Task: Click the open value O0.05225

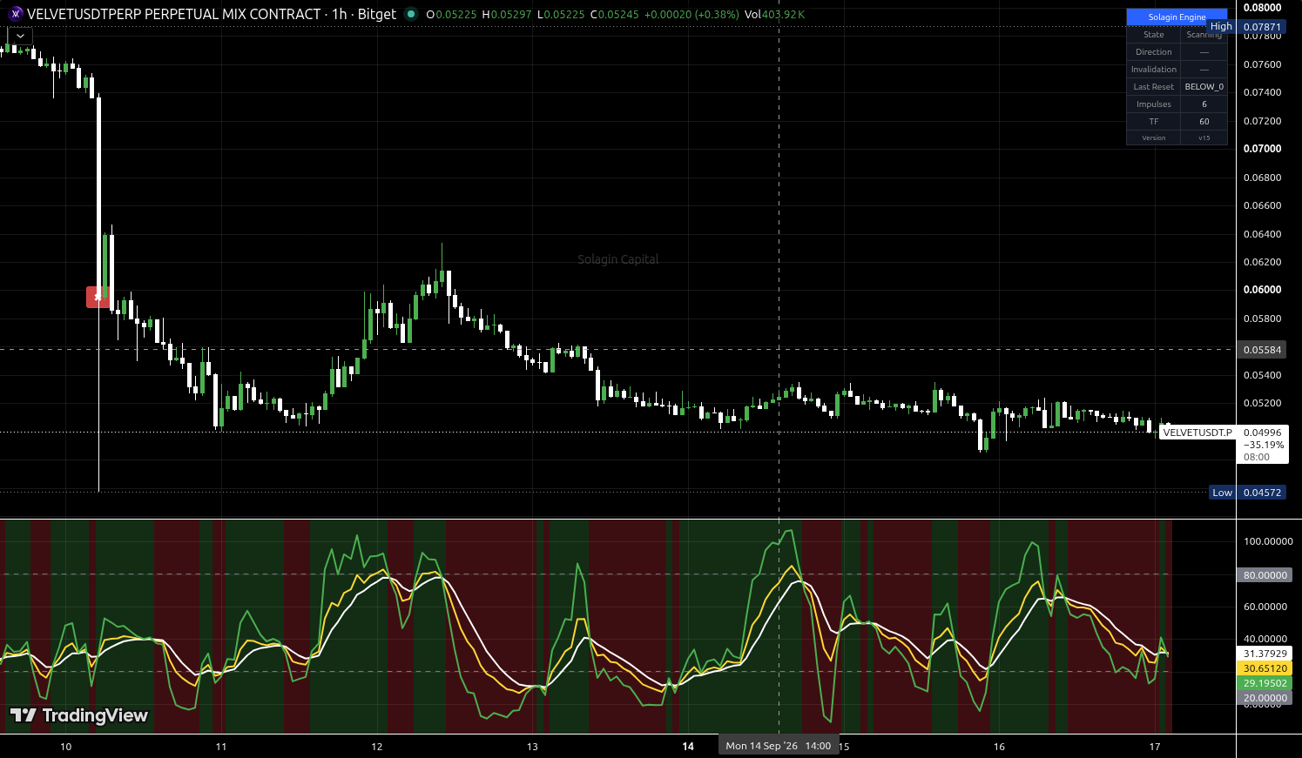Action: pyautogui.click(x=451, y=15)
